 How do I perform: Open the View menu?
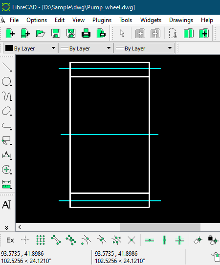(x=78, y=20)
